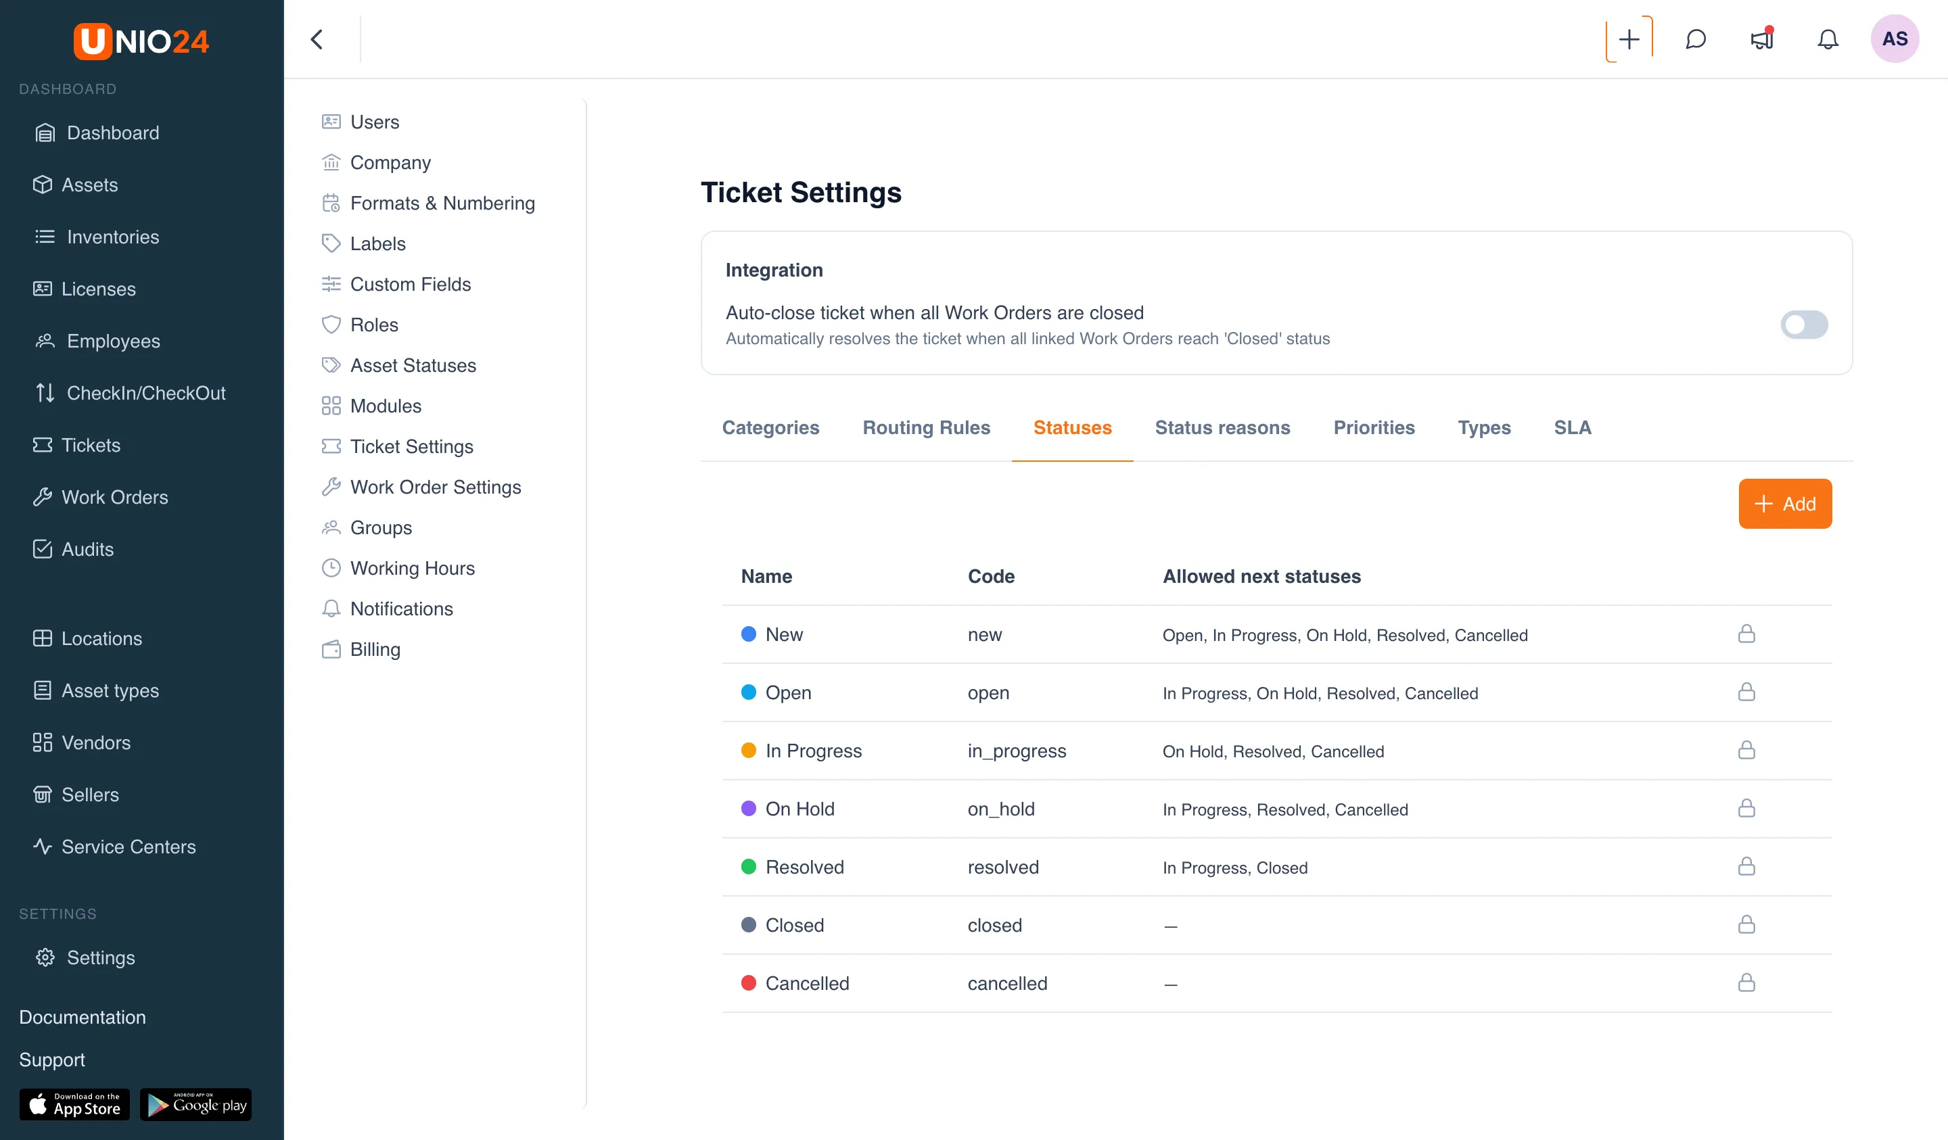The height and width of the screenshot is (1140, 1948).
Task: Open the Types tab
Action: coord(1484,427)
